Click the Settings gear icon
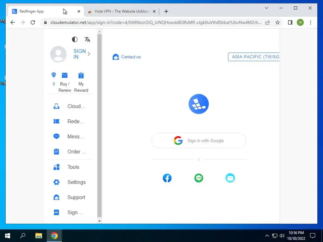 [56, 182]
